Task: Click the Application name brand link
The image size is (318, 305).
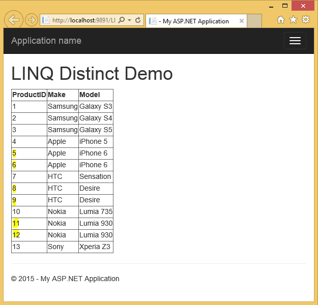Action: [x=46, y=41]
